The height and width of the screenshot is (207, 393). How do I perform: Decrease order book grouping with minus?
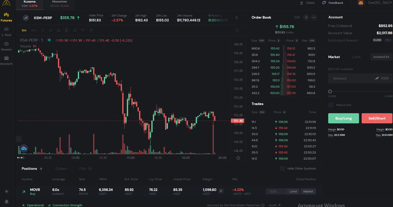point(314,17)
